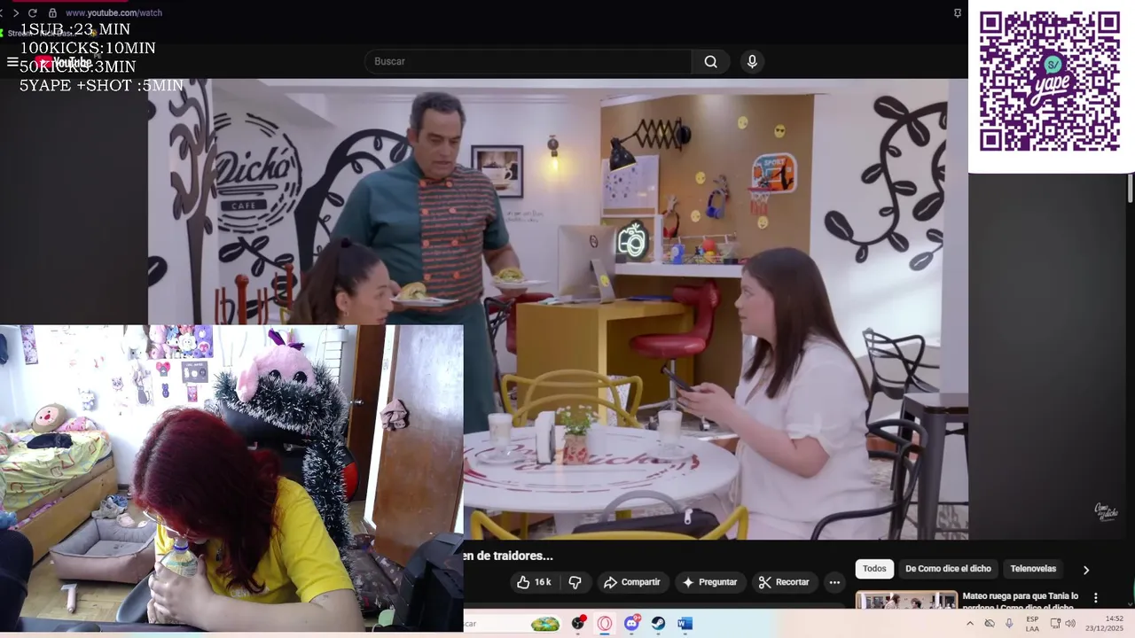Click the www.youtube.com/watch address bar
This screenshot has width=1135, height=638.
113,13
